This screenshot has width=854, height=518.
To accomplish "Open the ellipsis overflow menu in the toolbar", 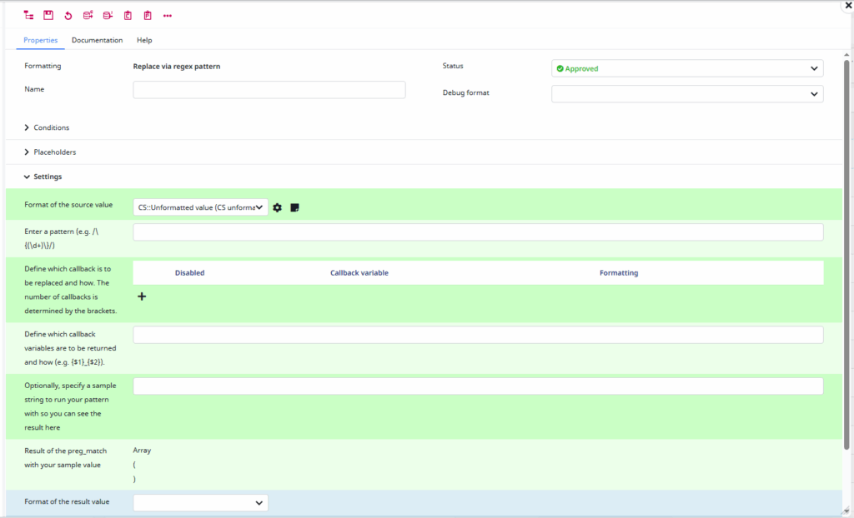I will click(x=167, y=15).
